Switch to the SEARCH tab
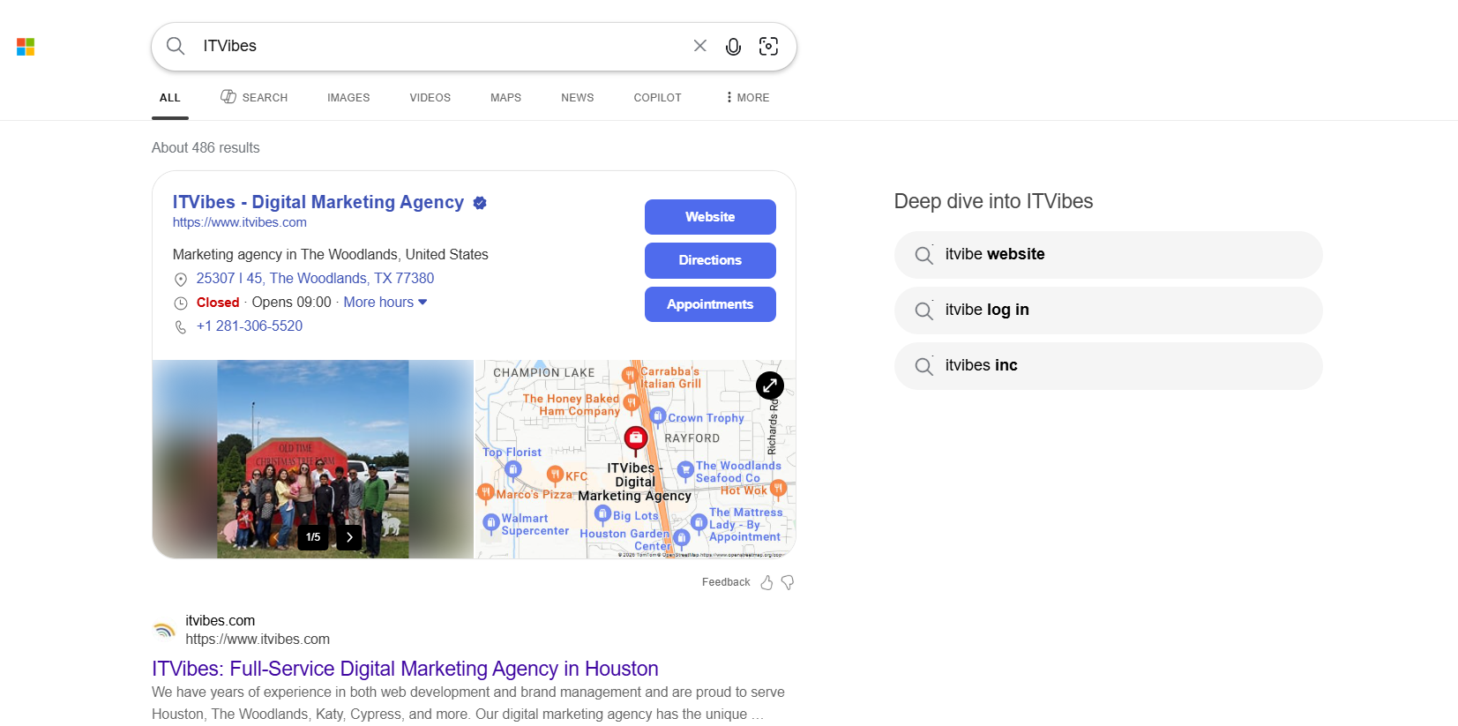This screenshot has width=1458, height=726. point(254,97)
